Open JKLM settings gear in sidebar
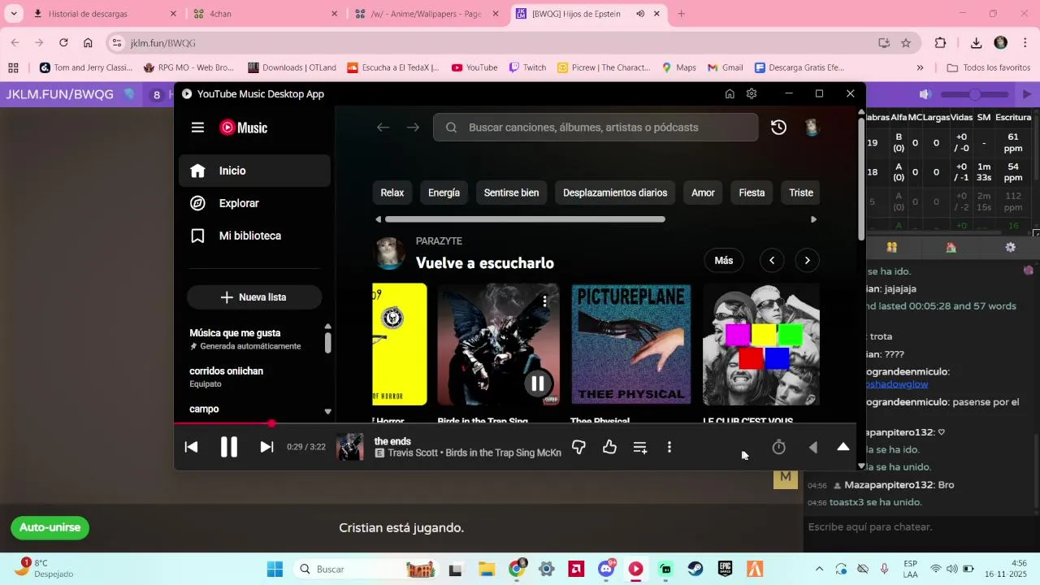 tap(1010, 248)
